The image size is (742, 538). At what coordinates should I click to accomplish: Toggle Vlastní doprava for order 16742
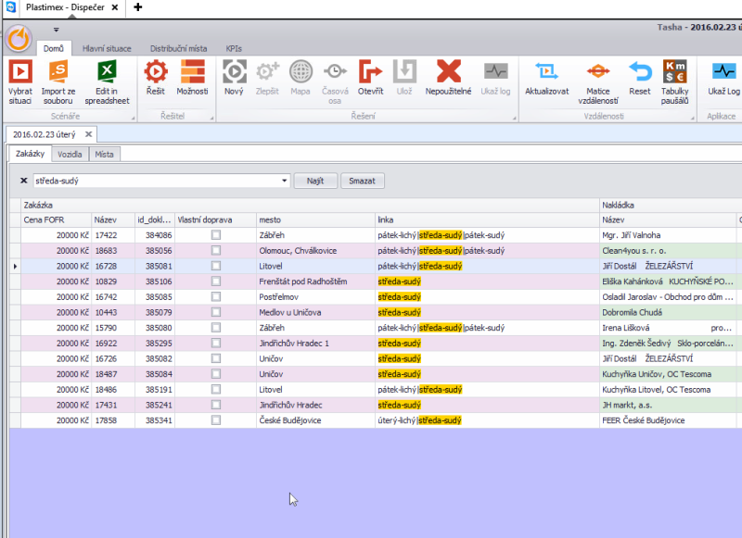pos(216,296)
